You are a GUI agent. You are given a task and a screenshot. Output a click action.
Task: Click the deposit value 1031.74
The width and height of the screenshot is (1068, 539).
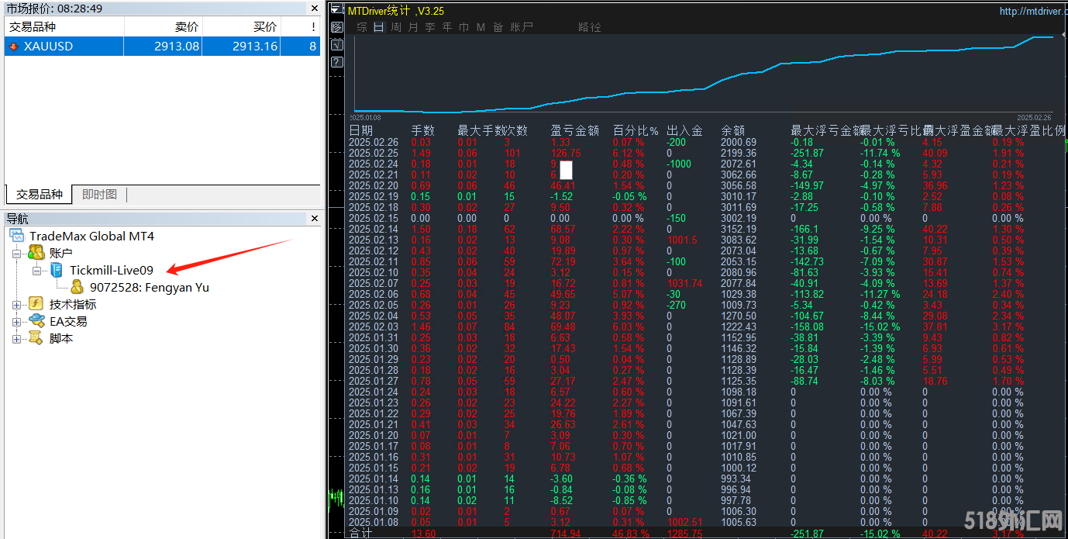tap(684, 283)
